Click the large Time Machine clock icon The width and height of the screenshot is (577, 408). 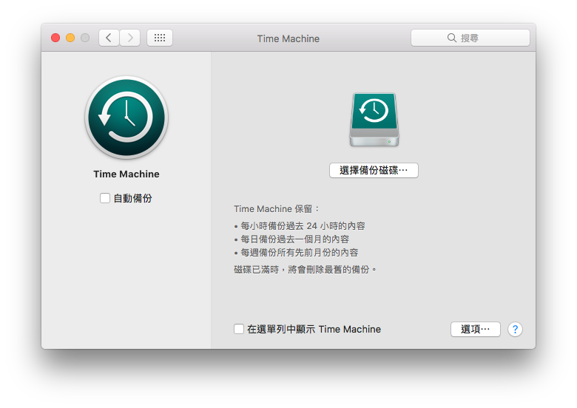pos(126,118)
